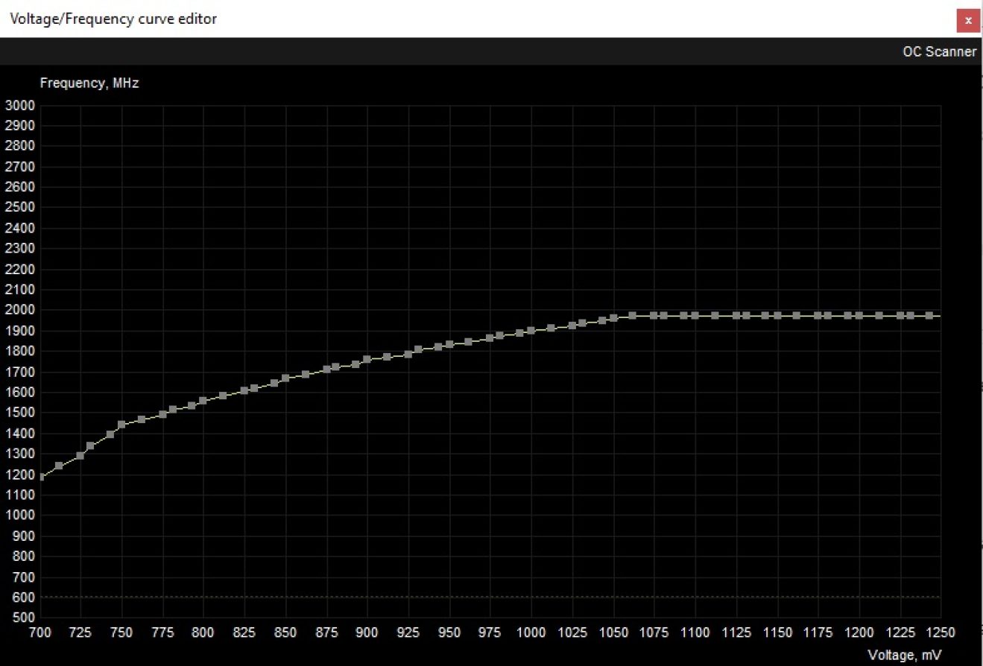Viewport: 983px width, 666px height.
Task: Click the dotted 600 MHz baseline marker
Action: pyautogui.click(x=447, y=597)
